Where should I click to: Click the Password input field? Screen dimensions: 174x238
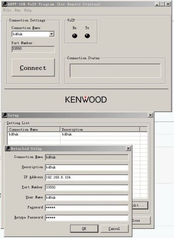87,208
